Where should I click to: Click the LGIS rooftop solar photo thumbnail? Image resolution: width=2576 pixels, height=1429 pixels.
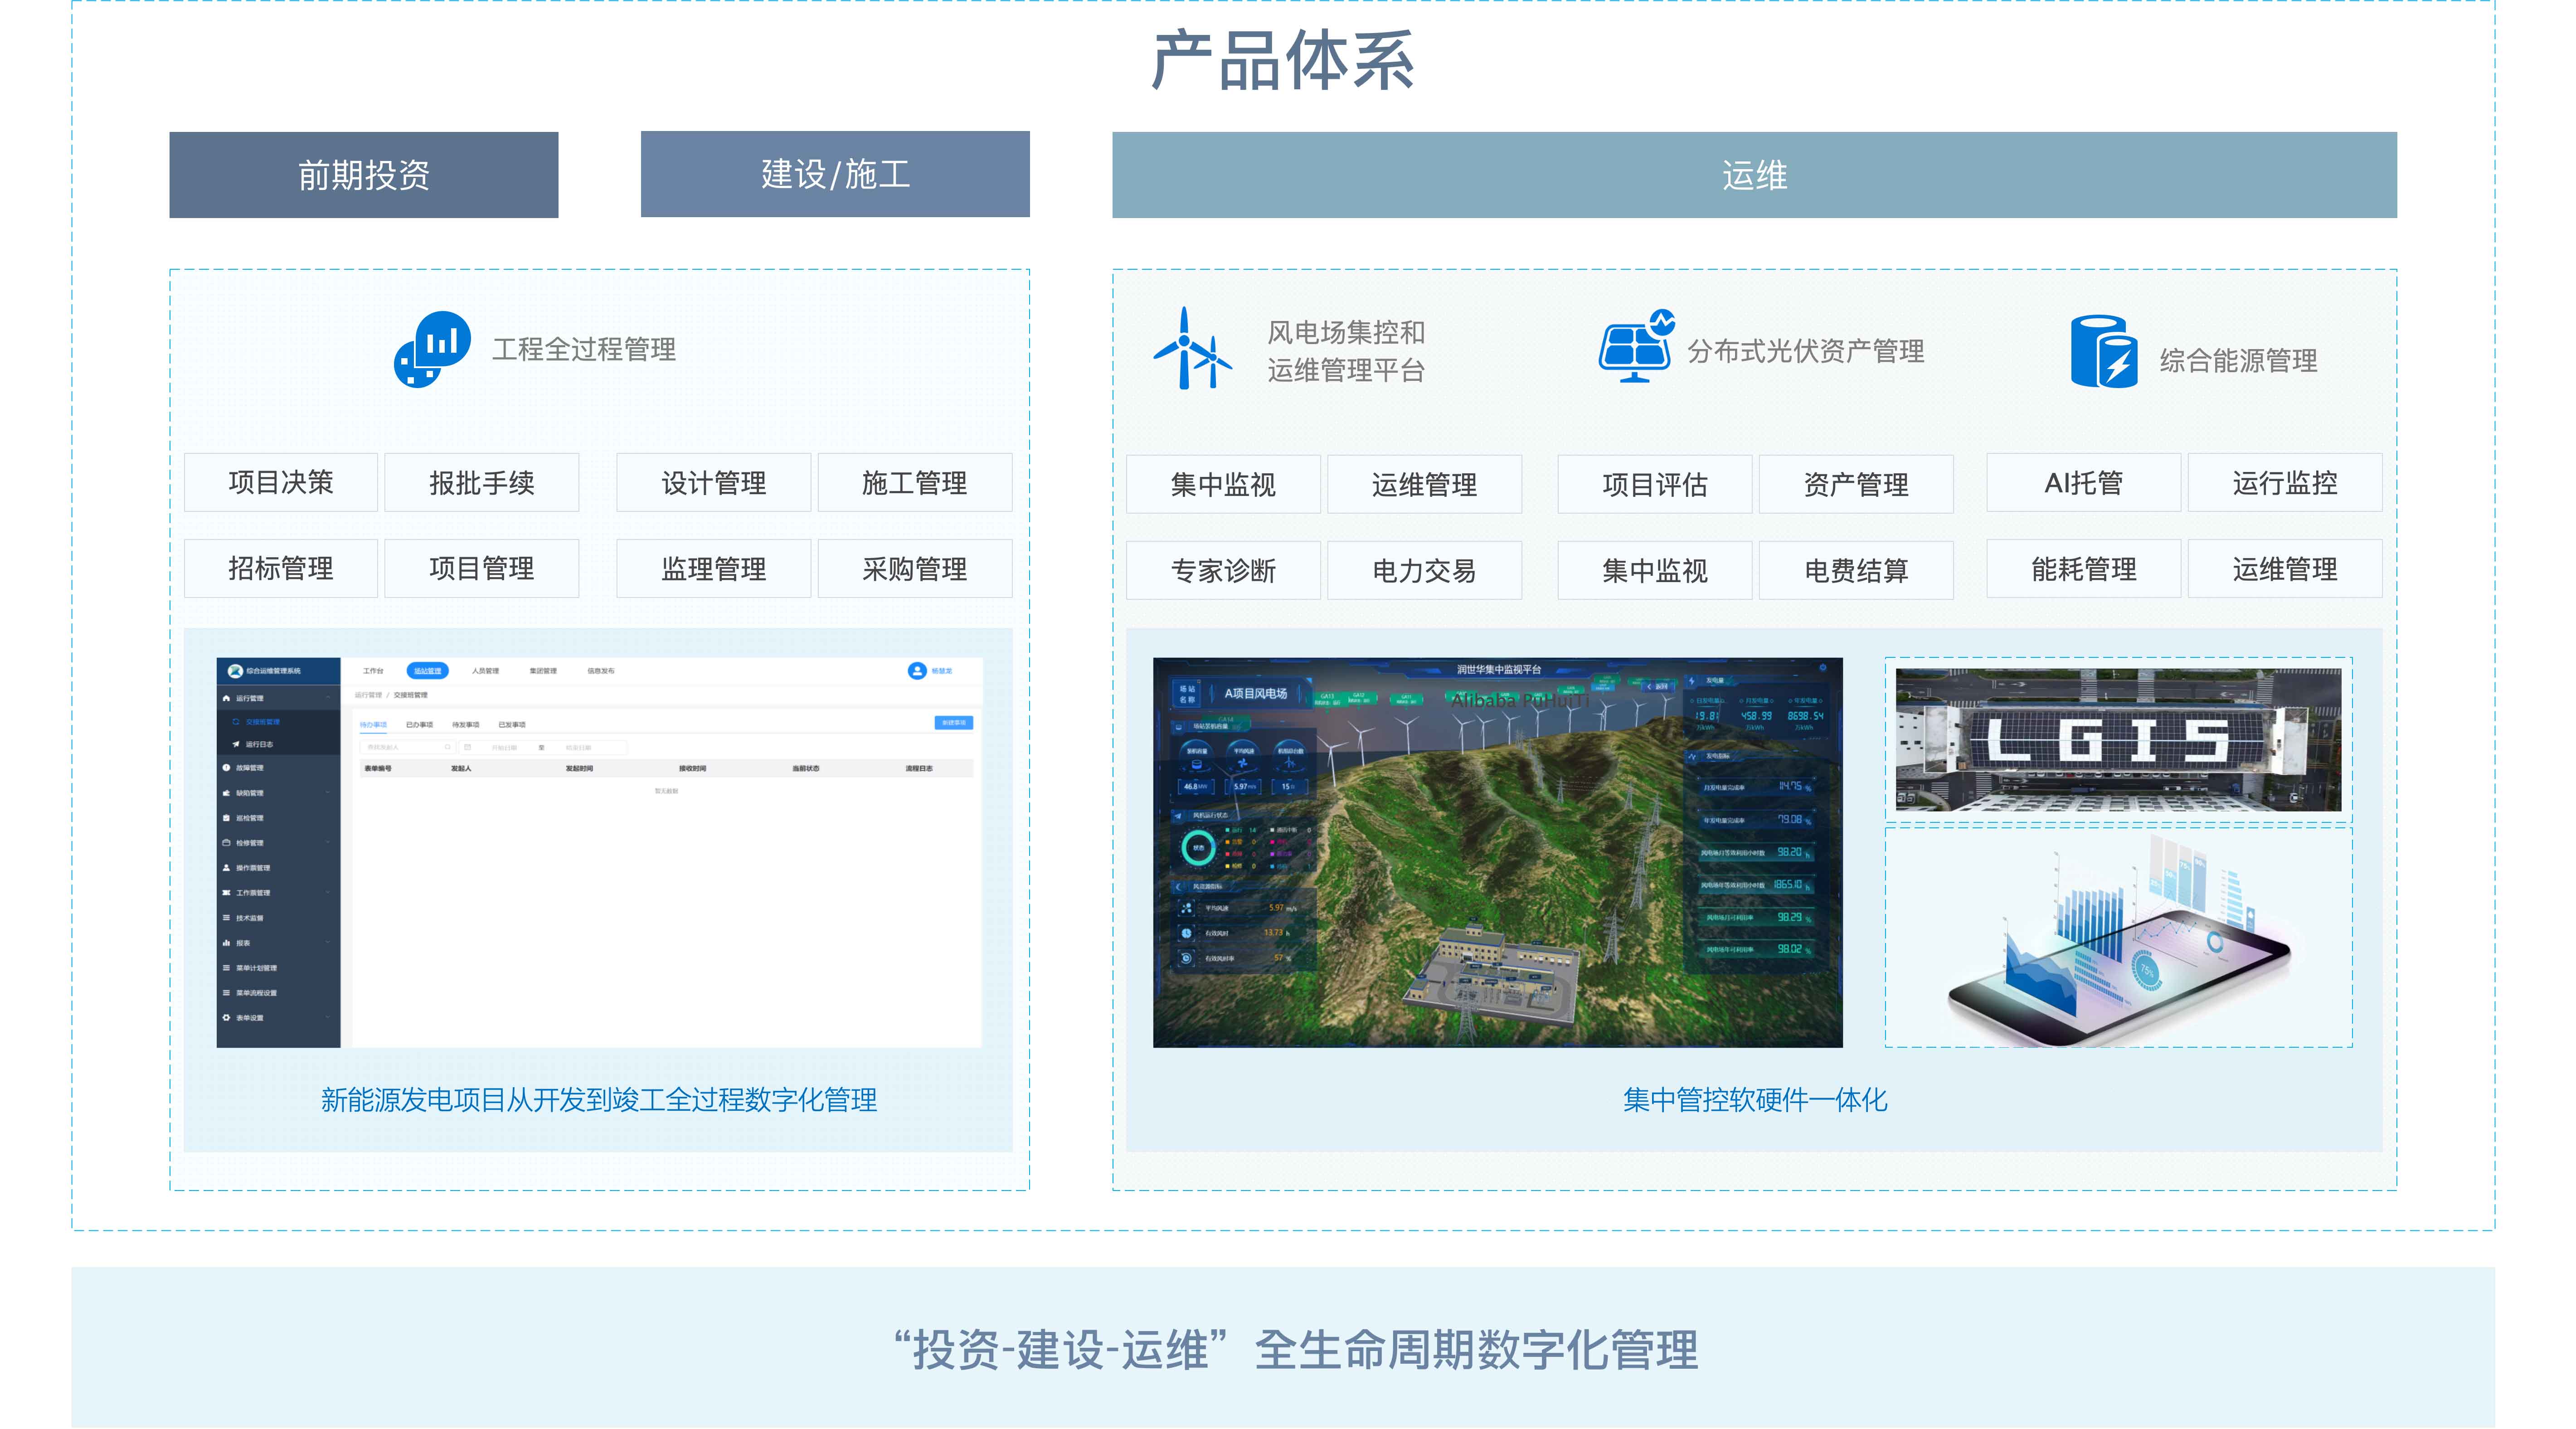point(2118,739)
